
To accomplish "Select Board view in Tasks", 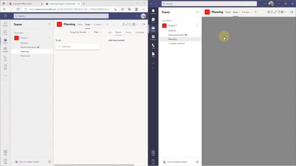I will pyautogui.click(x=118, y=32).
